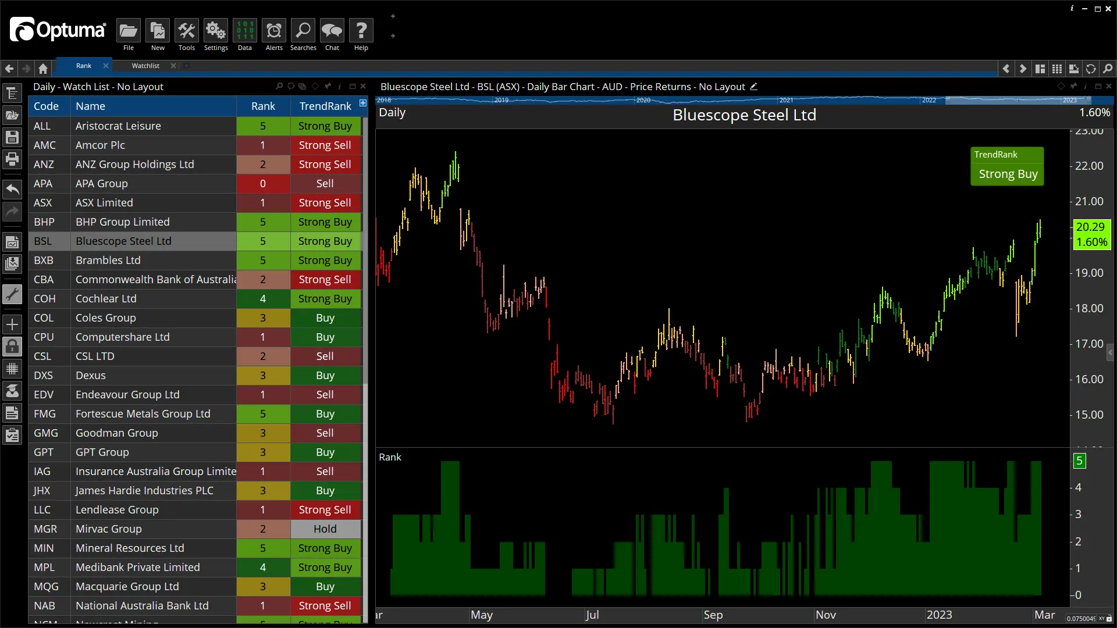Select the Aristocrat Leisure row
The image size is (1117, 628).
pos(195,126)
